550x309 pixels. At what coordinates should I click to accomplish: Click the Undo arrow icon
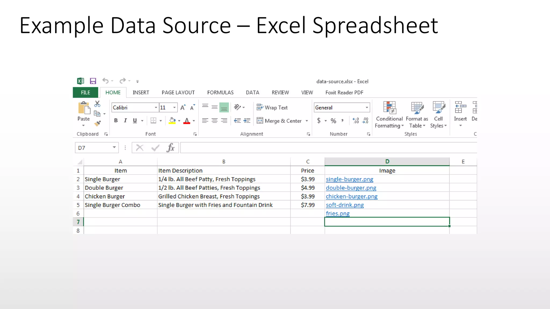[105, 81]
